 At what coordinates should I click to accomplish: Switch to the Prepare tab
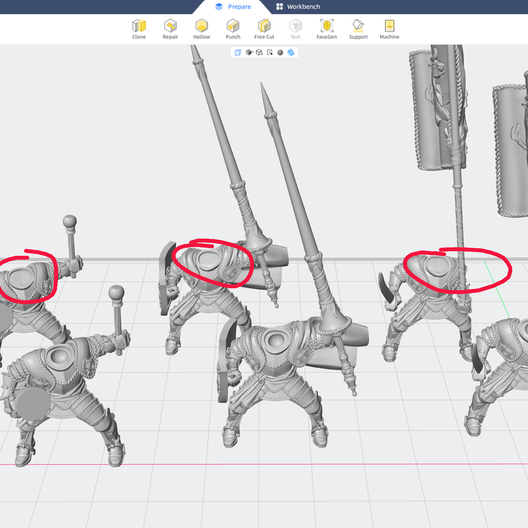coord(233,7)
